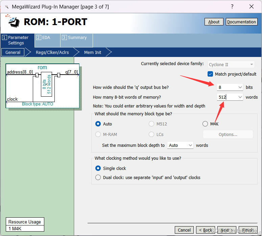Close the MegaWizard dialog
Viewport: 262px width, 236px height.
pos(252,6)
